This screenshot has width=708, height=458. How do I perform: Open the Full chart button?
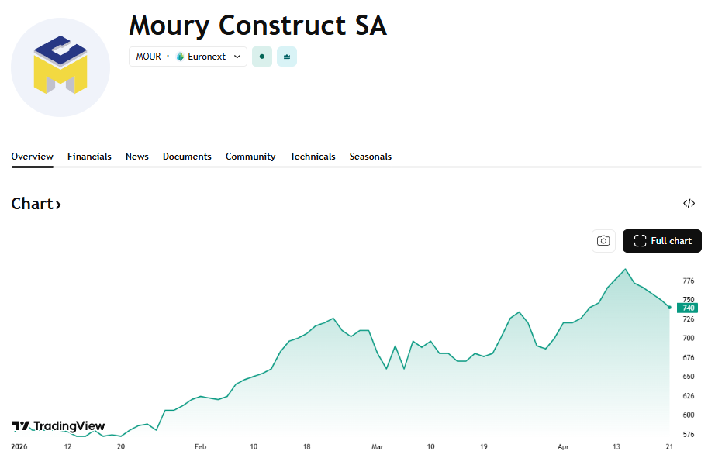(x=662, y=241)
